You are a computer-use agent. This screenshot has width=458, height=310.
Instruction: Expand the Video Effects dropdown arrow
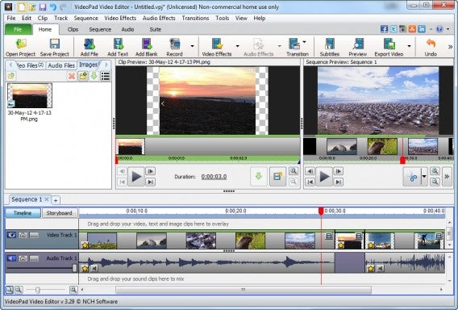pos(238,46)
